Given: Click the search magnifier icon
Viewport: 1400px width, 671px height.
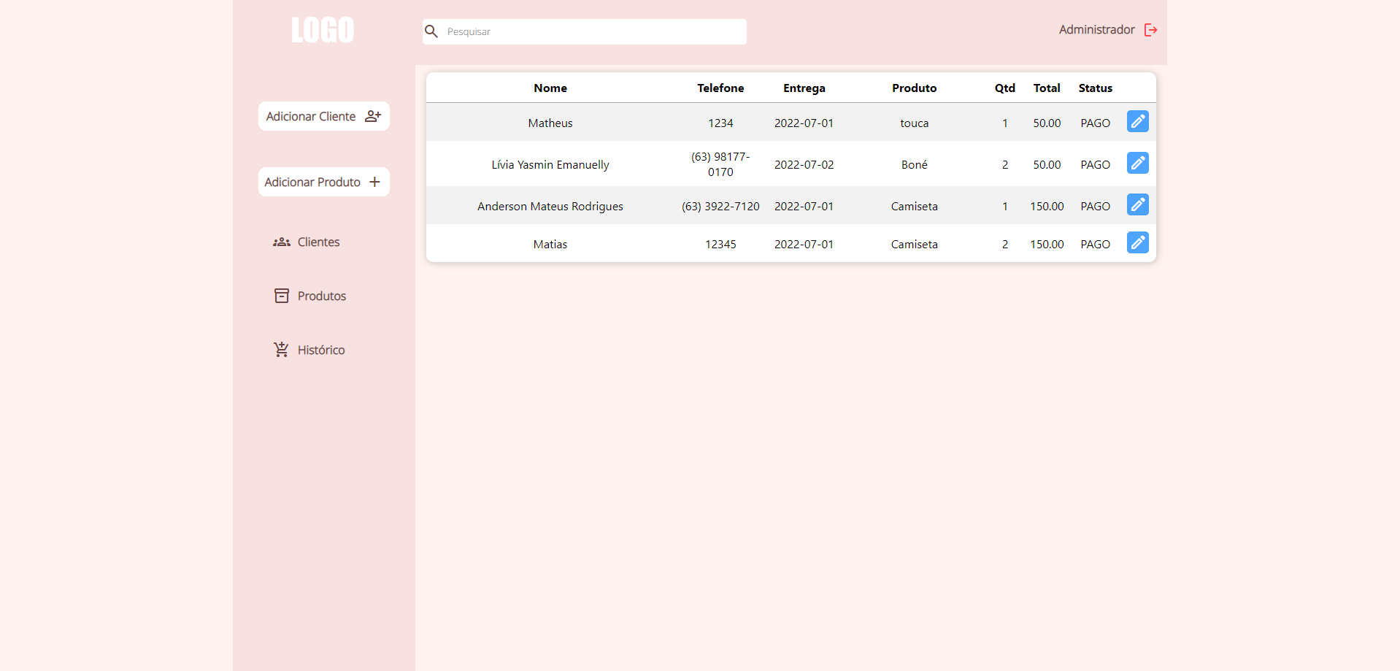Looking at the screenshot, I should click(x=431, y=31).
